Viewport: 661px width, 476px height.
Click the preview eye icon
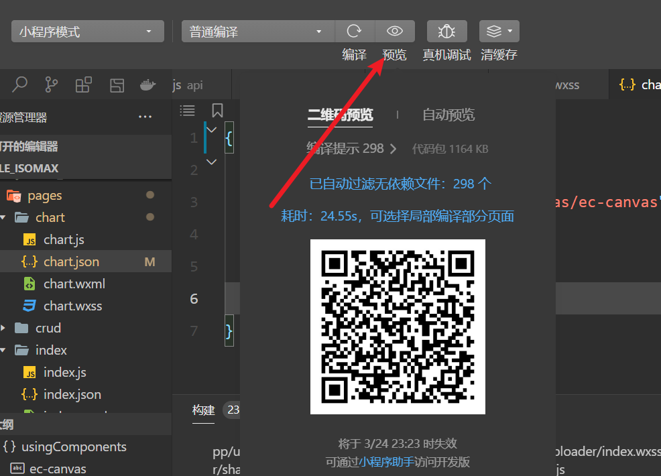coord(395,32)
